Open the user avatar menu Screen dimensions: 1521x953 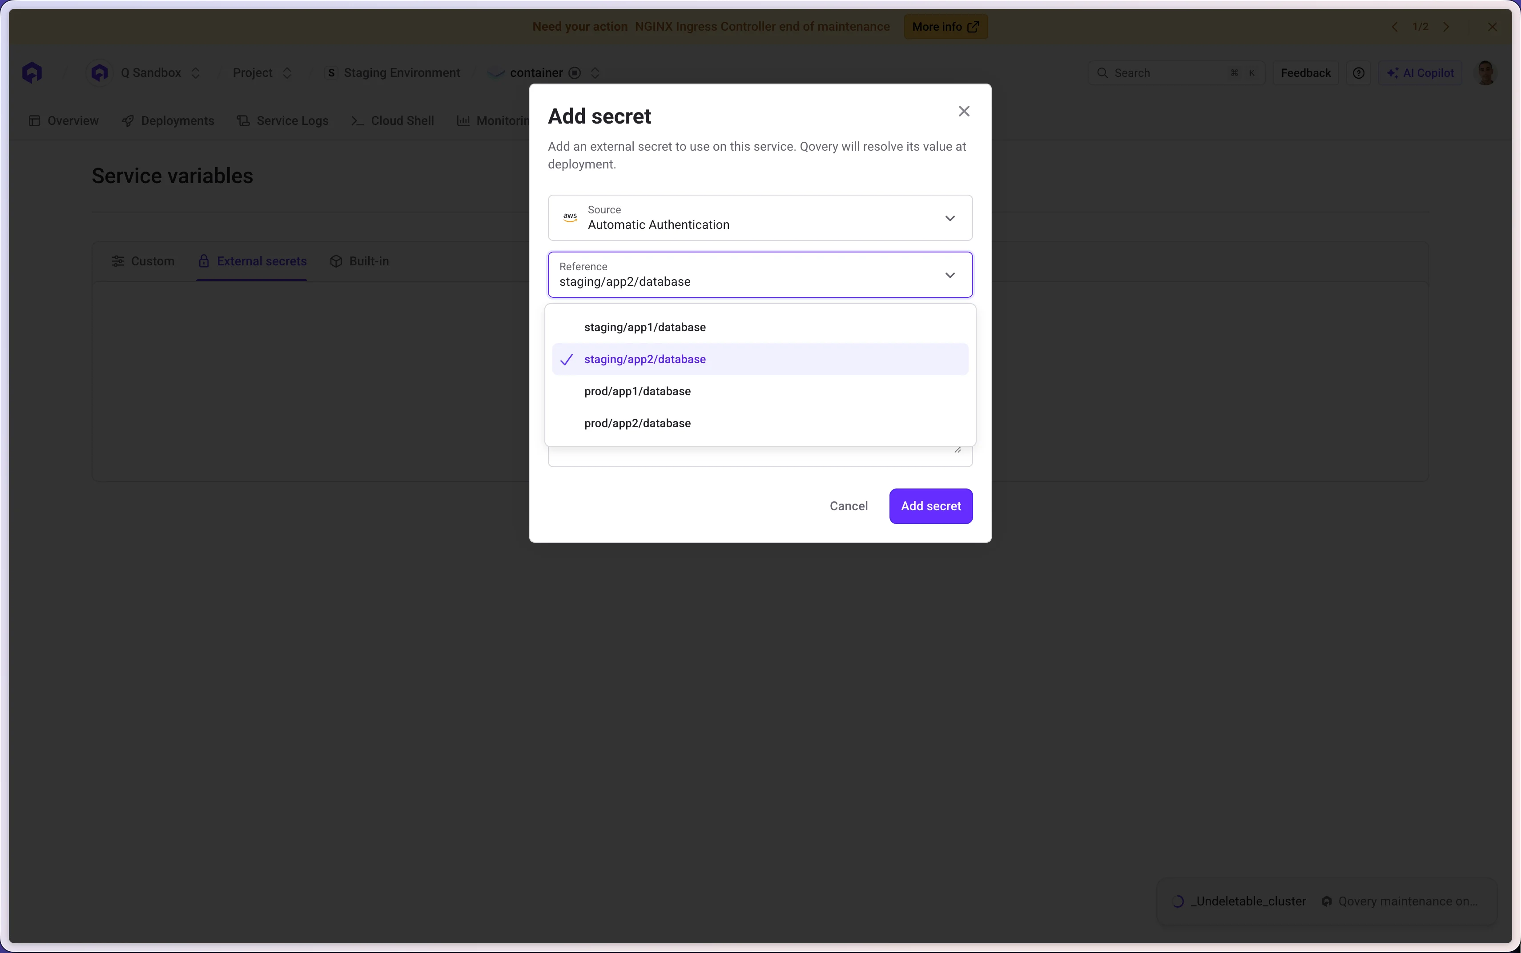[x=1486, y=72]
